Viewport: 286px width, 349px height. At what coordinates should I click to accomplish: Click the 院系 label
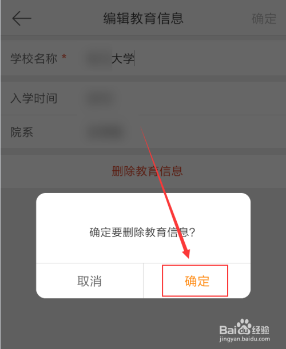(x=22, y=133)
